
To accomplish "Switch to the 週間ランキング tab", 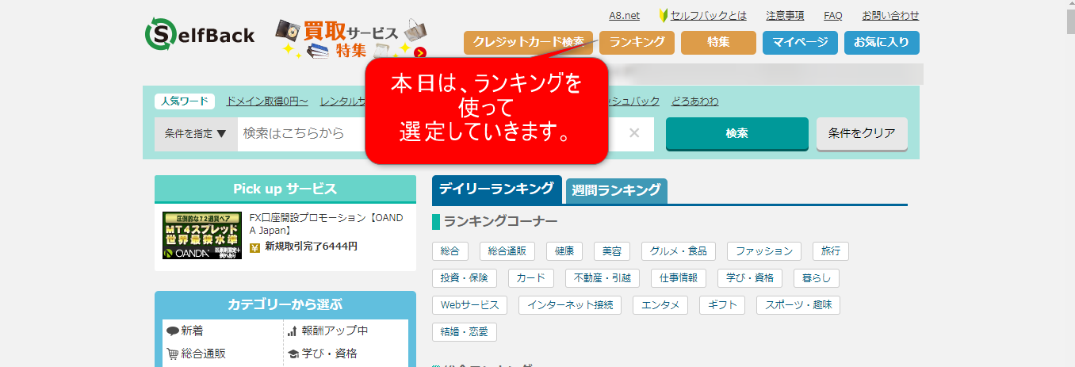I will tap(616, 190).
